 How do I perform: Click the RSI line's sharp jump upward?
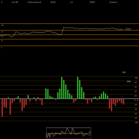[x=63, y=31]
